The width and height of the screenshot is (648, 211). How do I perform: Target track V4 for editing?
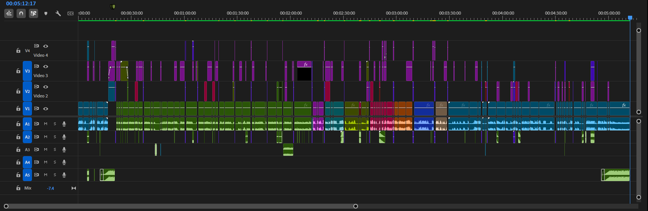coord(28,51)
